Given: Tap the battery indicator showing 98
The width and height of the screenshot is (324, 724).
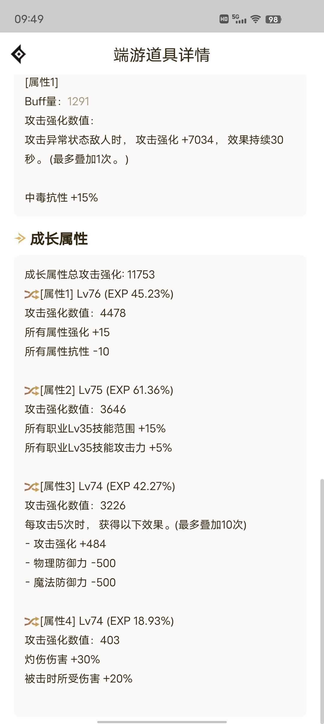Looking at the screenshot, I should pyautogui.click(x=274, y=20).
